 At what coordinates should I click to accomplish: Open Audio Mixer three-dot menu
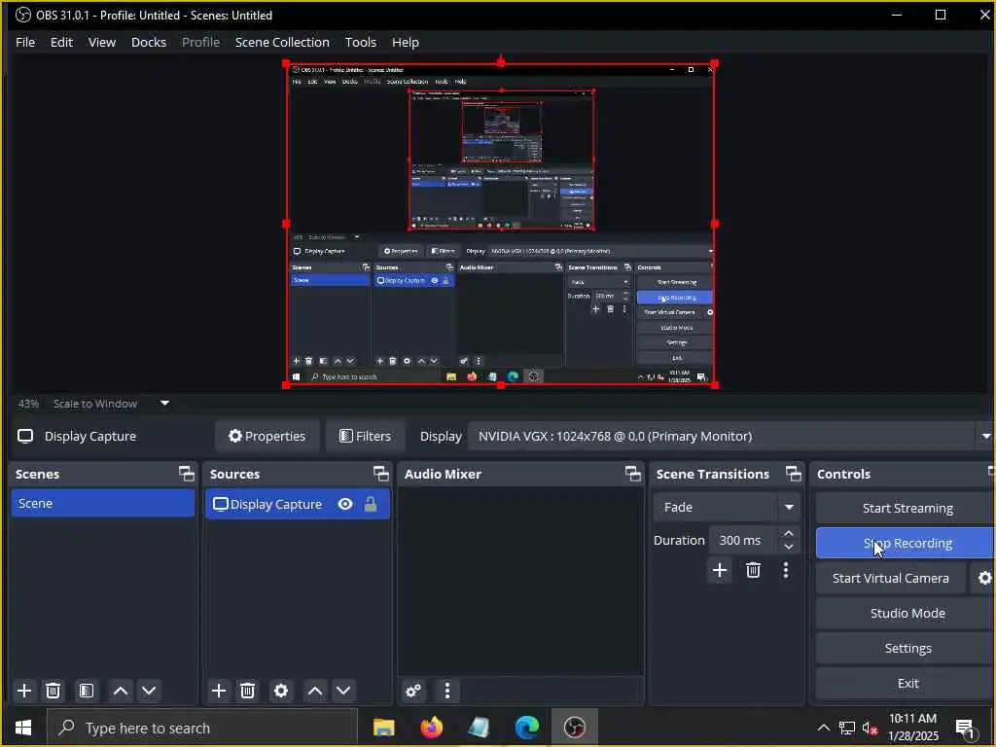pos(447,691)
